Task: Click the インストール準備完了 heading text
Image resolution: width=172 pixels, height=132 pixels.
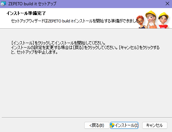Action: pyautogui.click(x=26, y=13)
